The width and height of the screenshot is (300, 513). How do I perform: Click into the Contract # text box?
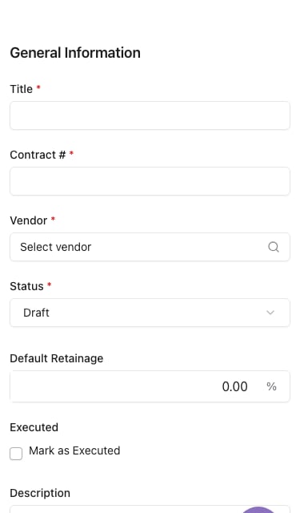click(x=150, y=181)
